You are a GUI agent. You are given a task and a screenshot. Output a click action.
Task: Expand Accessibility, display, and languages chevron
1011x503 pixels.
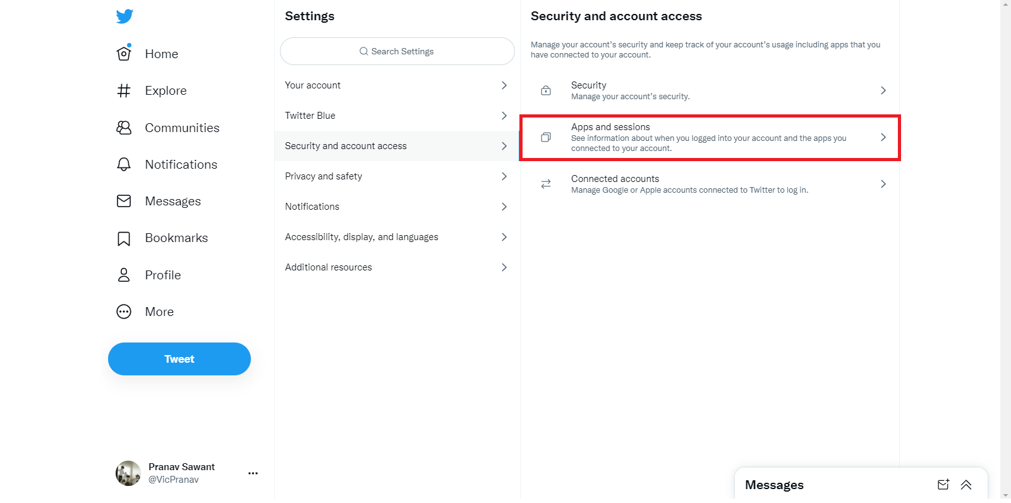pyautogui.click(x=504, y=237)
